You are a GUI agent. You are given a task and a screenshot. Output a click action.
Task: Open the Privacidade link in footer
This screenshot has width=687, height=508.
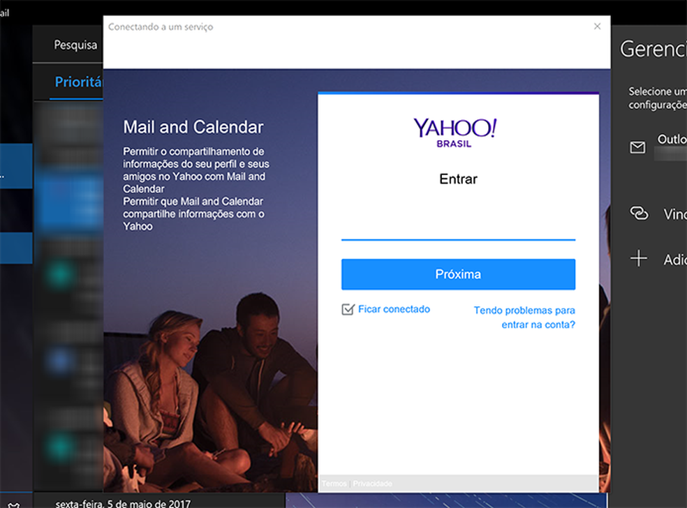[x=372, y=484]
